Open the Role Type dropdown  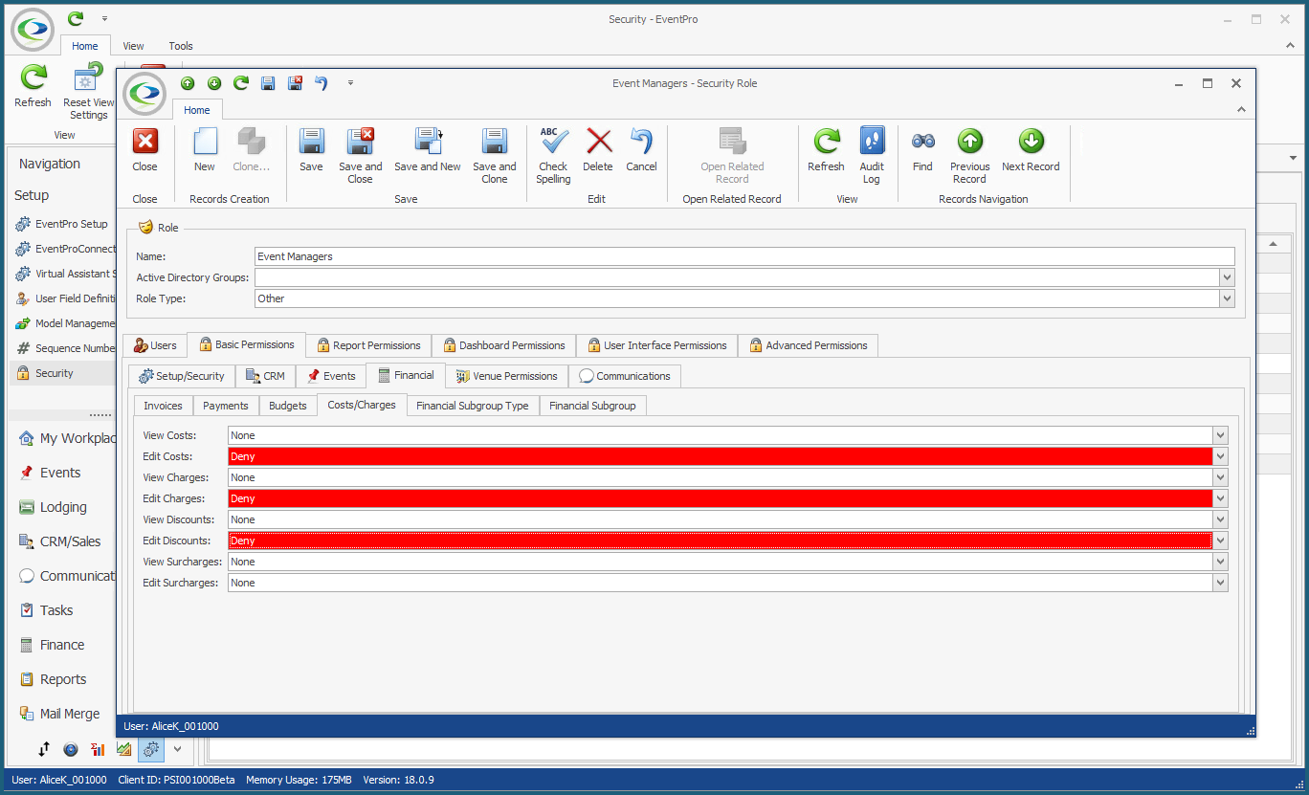pos(1227,298)
